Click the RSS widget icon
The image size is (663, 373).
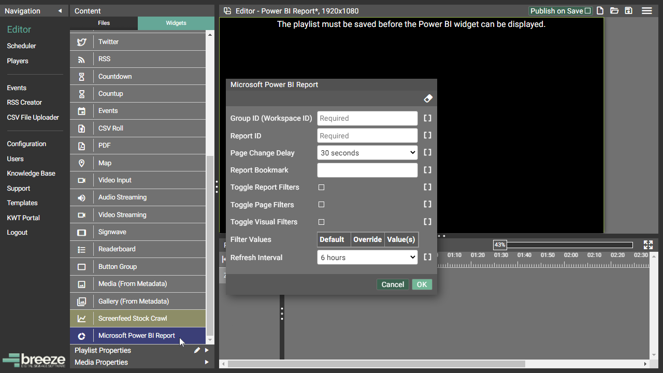81,59
